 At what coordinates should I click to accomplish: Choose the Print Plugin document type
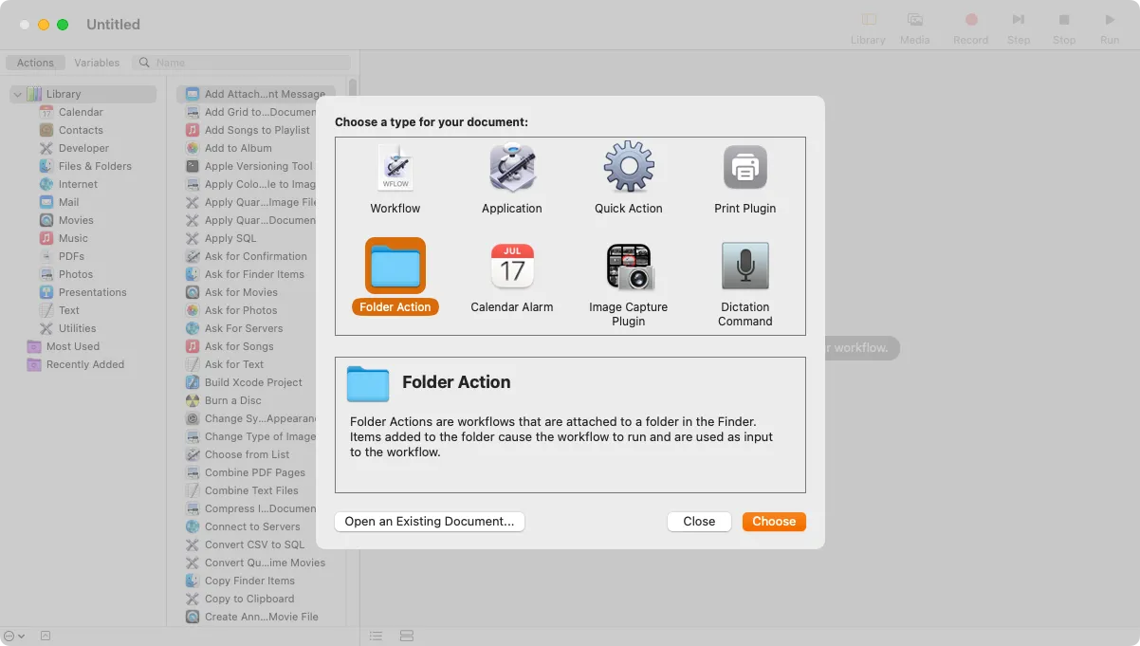[745, 178]
